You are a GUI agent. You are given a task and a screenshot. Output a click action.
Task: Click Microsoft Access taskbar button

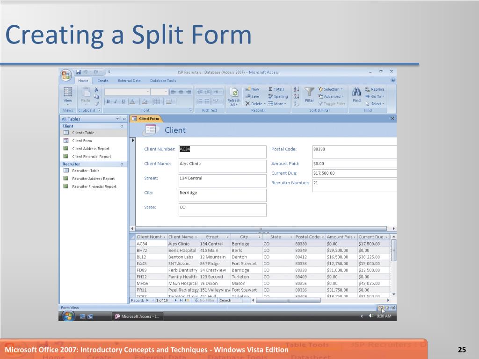[137, 316]
